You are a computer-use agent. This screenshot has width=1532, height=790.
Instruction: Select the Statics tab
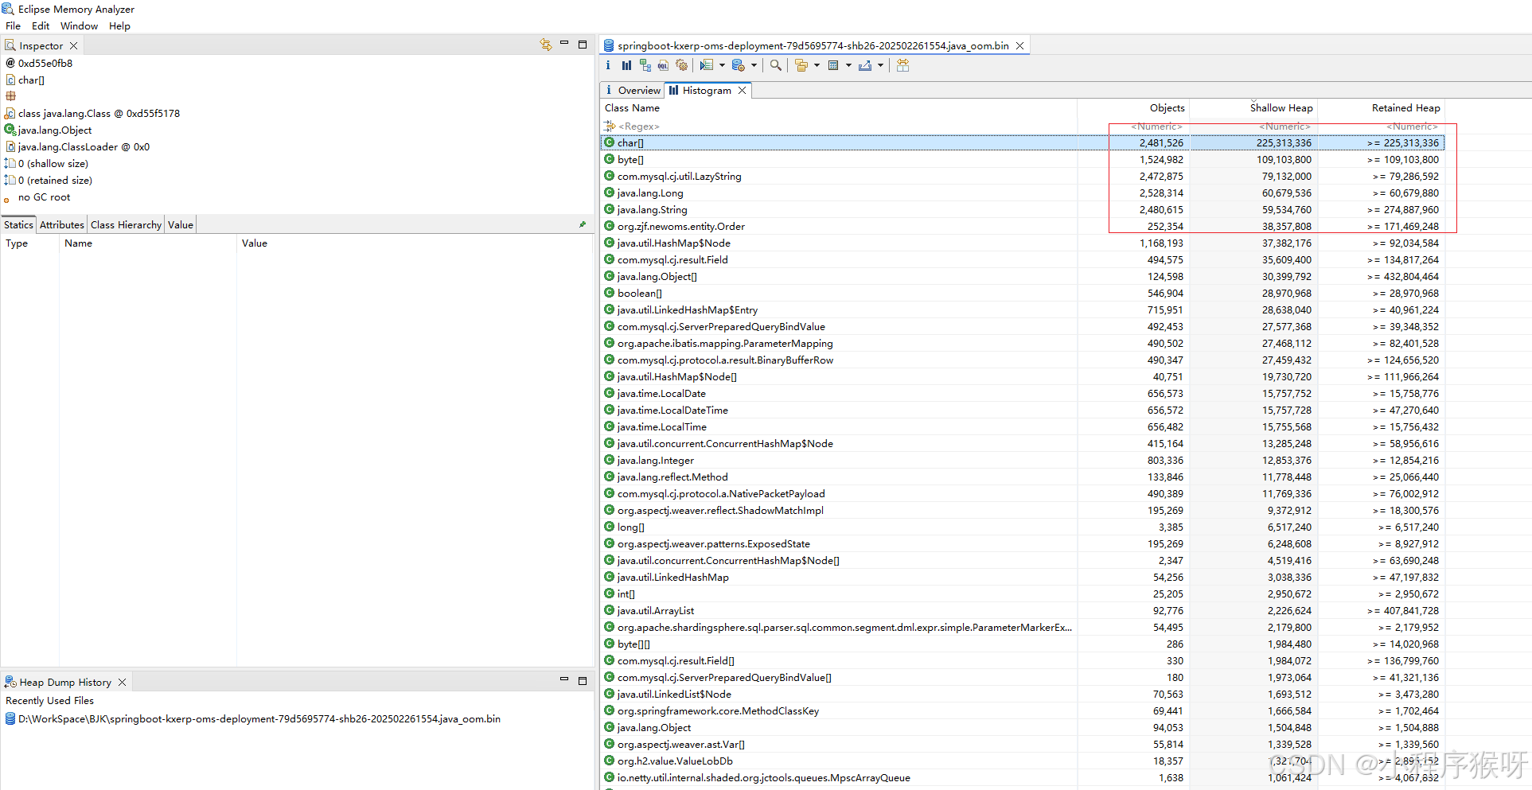click(18, 224)
